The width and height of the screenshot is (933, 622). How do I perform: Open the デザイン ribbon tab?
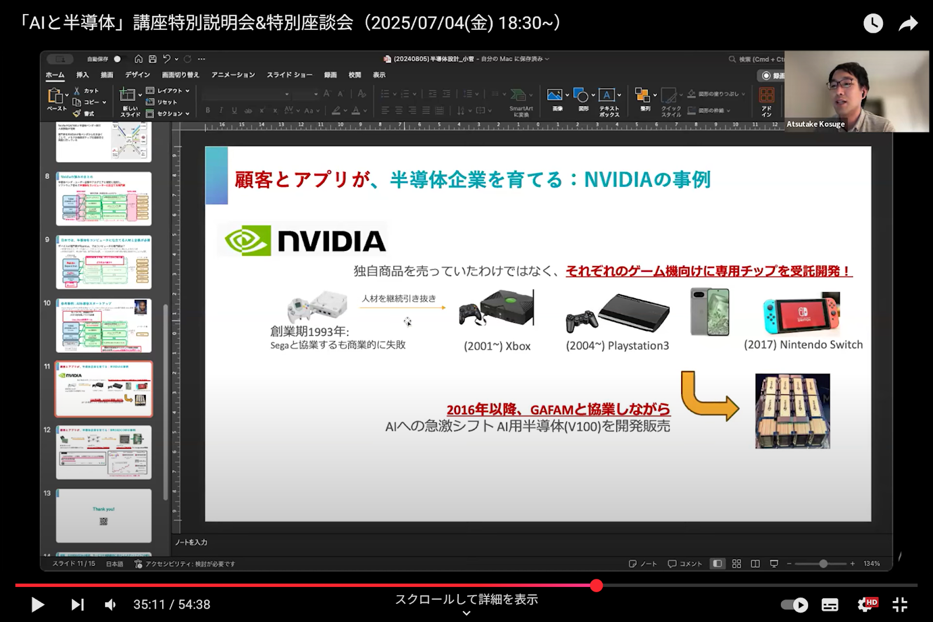[x=137, y=75]
